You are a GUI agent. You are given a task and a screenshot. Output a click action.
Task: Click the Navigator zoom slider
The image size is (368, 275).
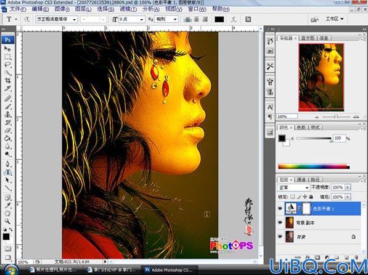(x=336, y=117)
